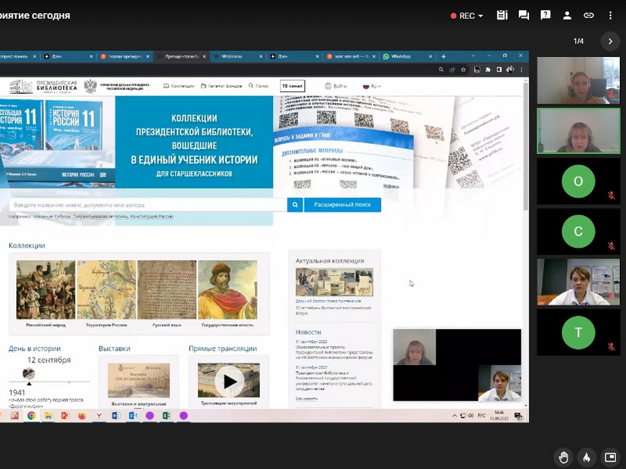Send a fire reaction
The width and height of the screenshot is (626, 469).
pyautogui.click(x=587, y=456)
